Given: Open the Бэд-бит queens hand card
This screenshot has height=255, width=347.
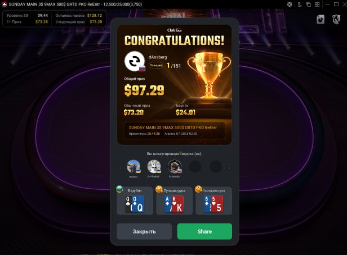Looking at the screenshot, I should click(135, 201).
